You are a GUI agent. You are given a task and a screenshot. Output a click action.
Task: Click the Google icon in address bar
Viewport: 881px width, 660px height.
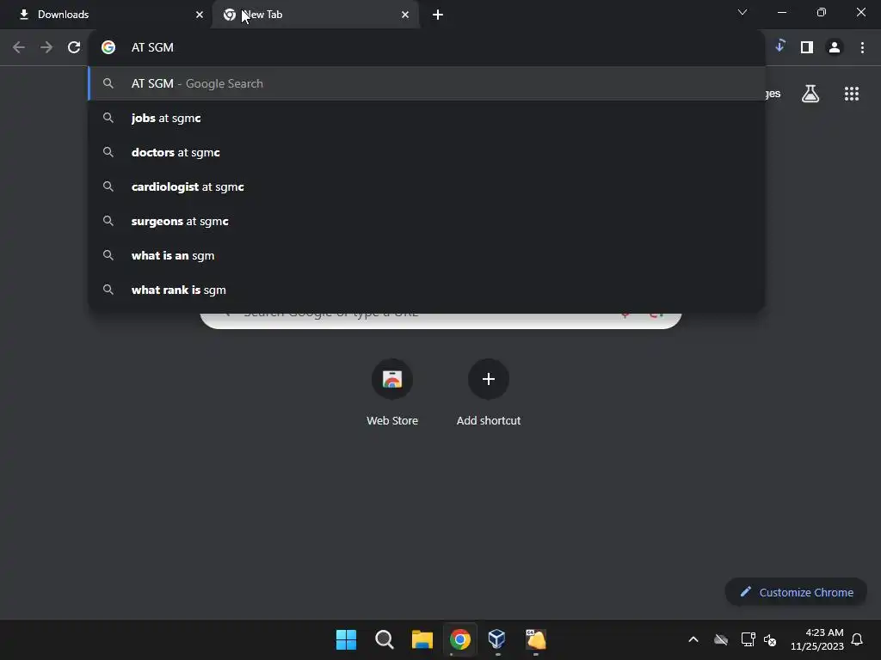(108, 47)
